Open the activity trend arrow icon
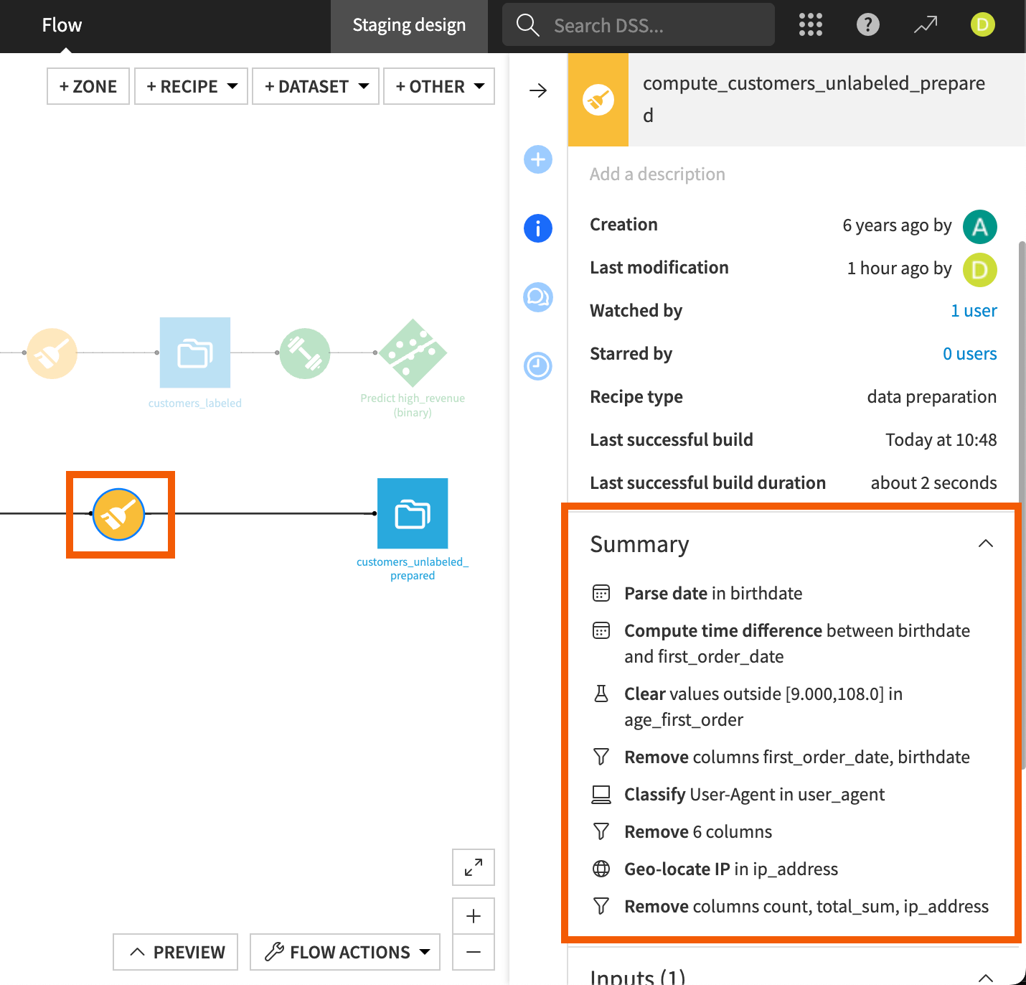The image size is (1026, 985). (x=925, y=25)
